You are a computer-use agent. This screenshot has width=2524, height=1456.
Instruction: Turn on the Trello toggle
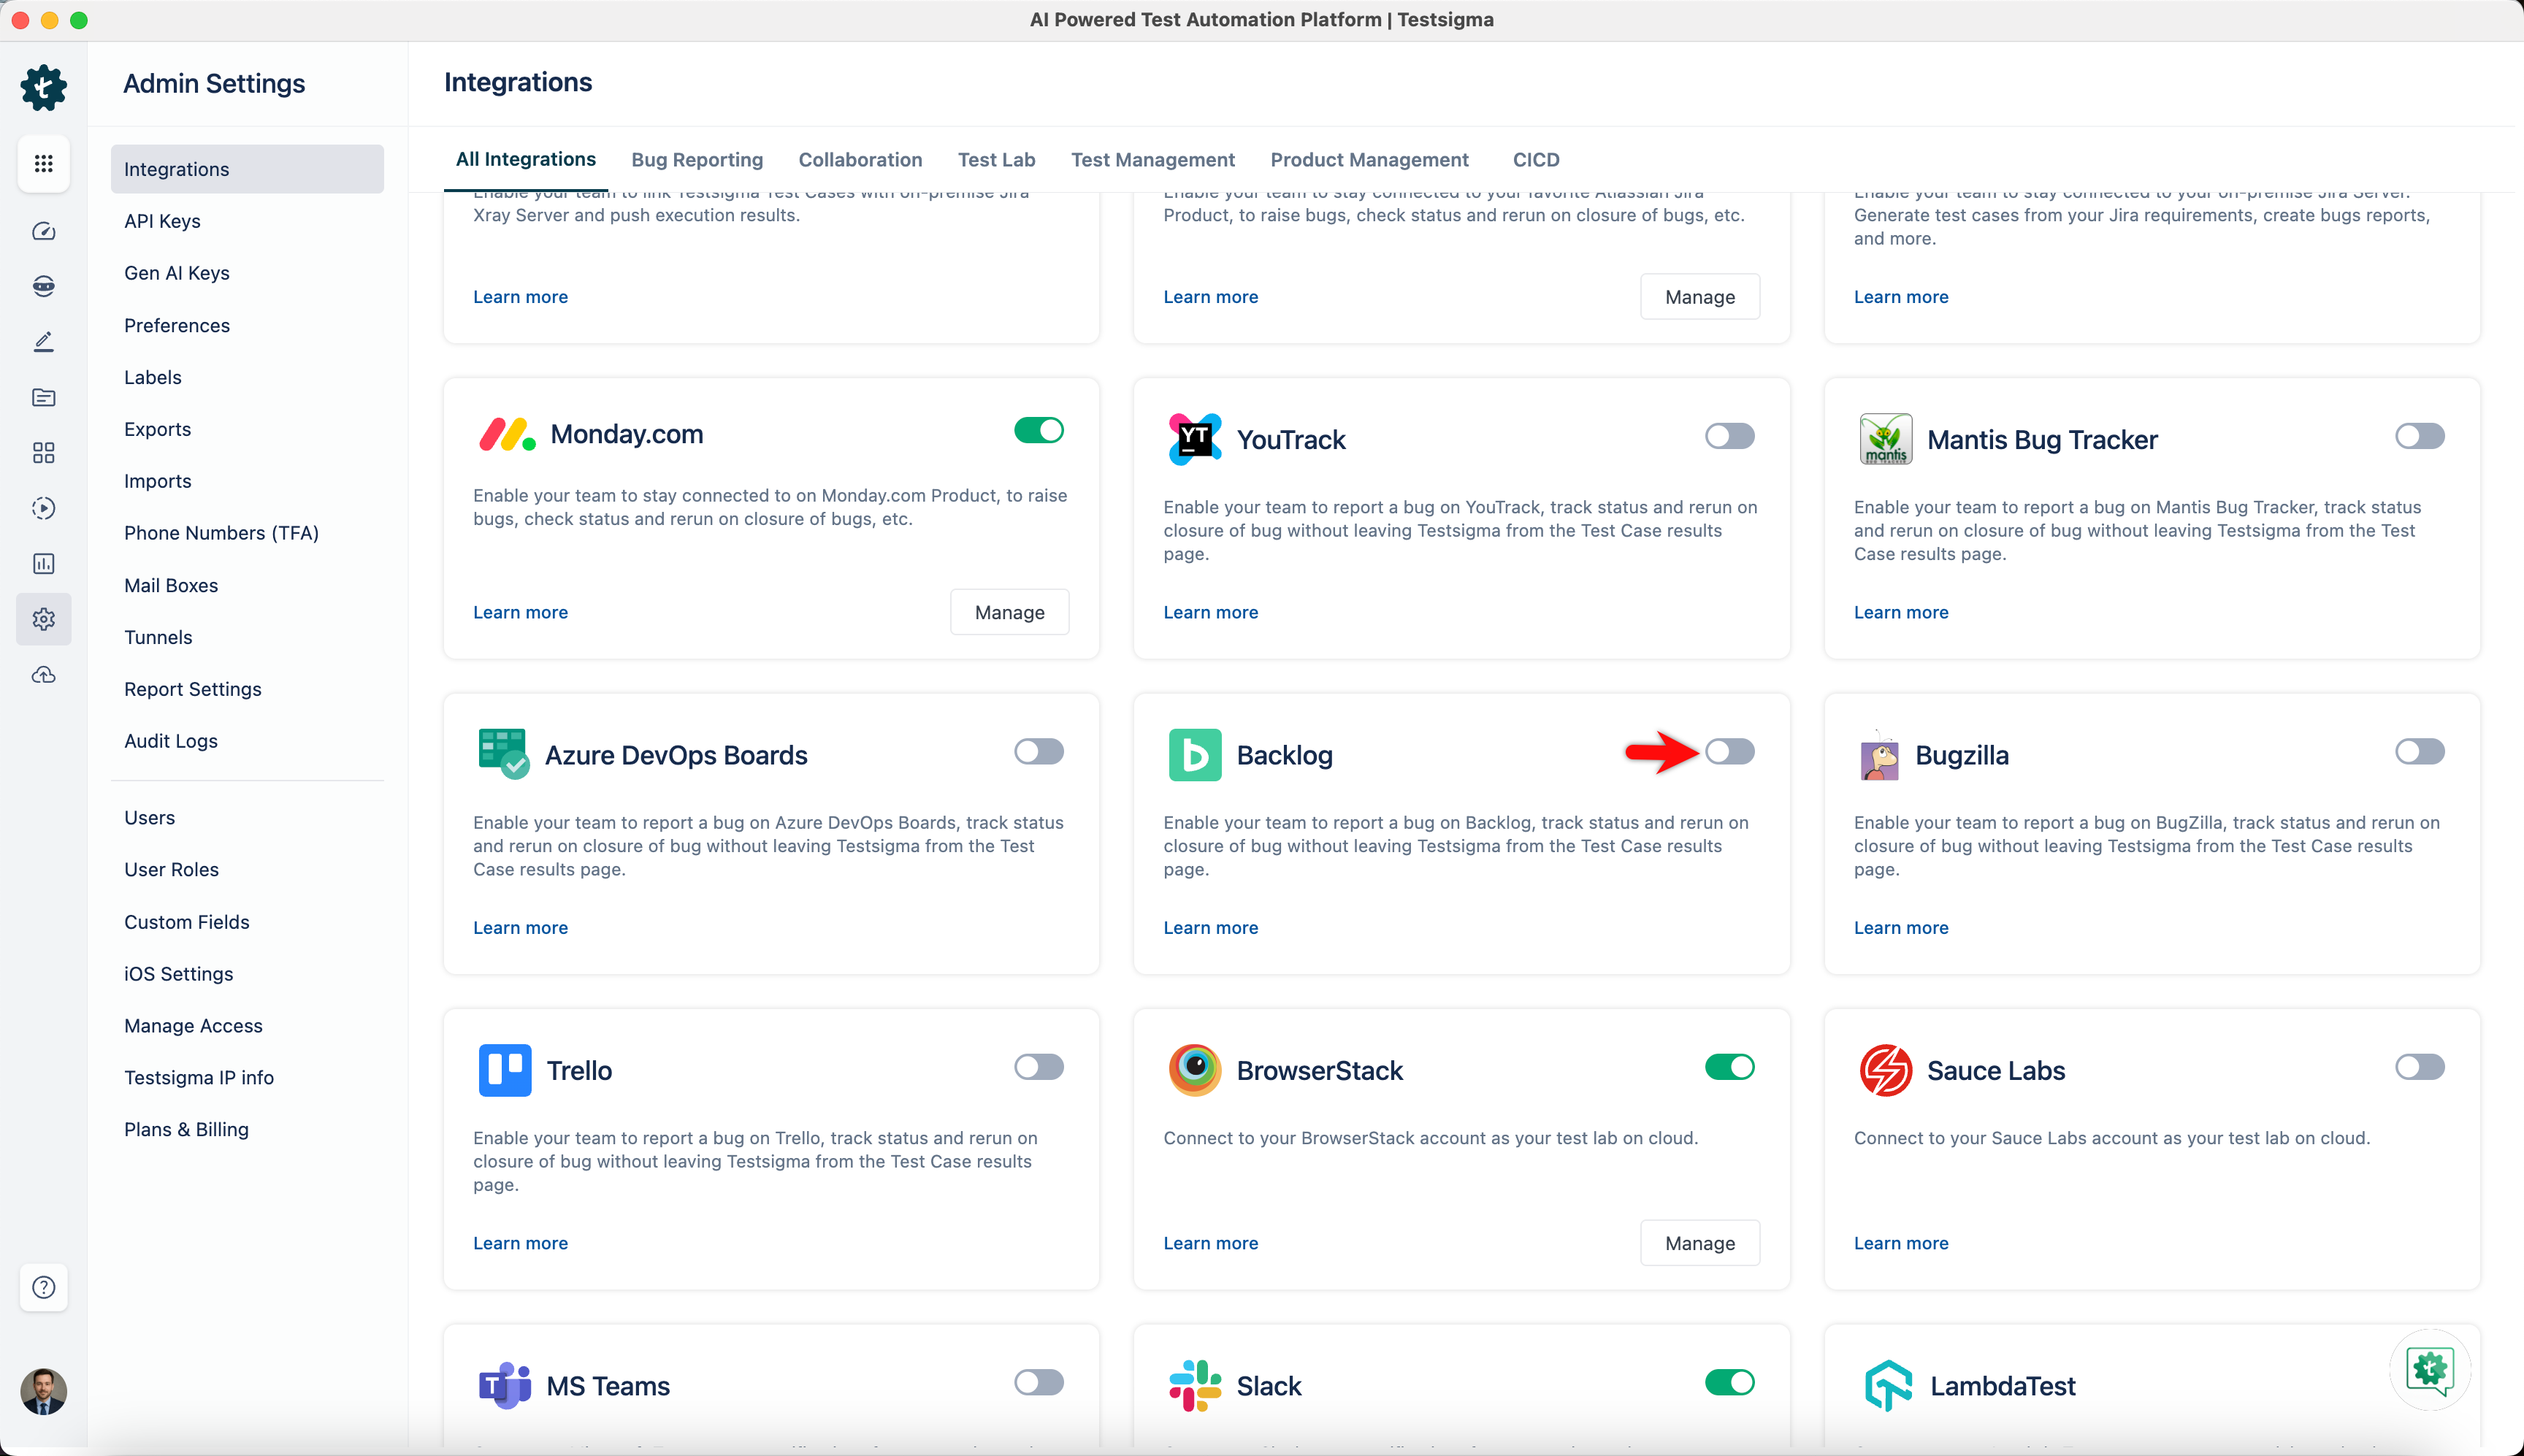(1038, 1067)
